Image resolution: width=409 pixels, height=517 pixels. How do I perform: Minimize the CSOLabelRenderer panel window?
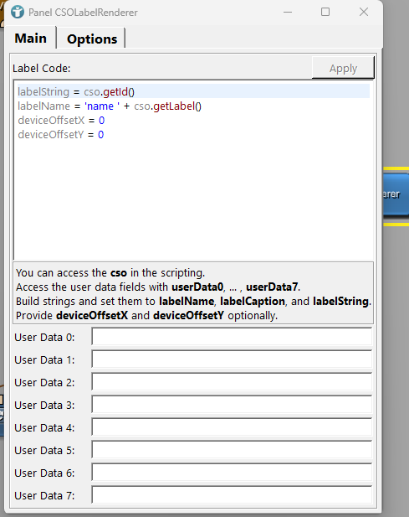coord(288,13)
